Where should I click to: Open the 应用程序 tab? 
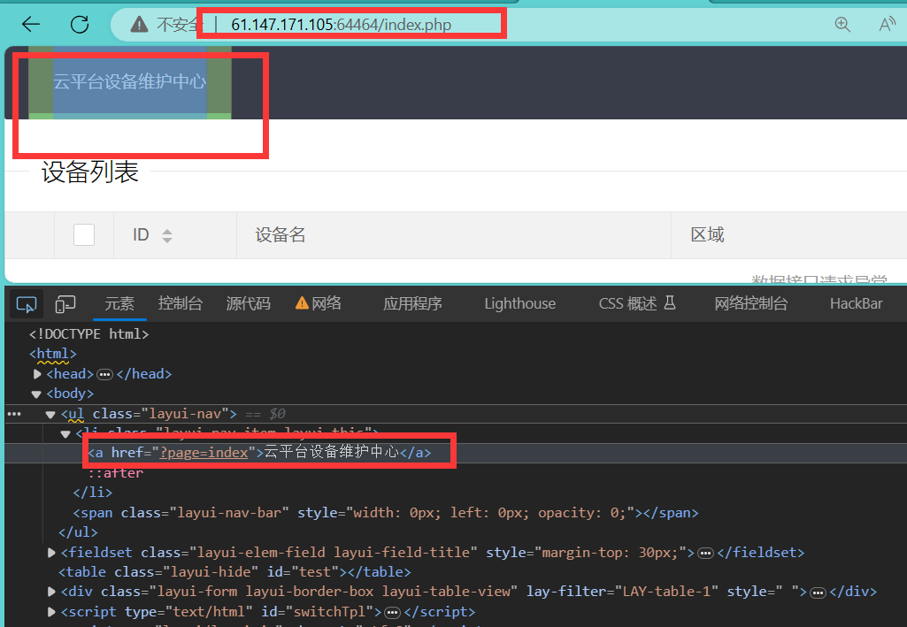[x=412, y=303]
